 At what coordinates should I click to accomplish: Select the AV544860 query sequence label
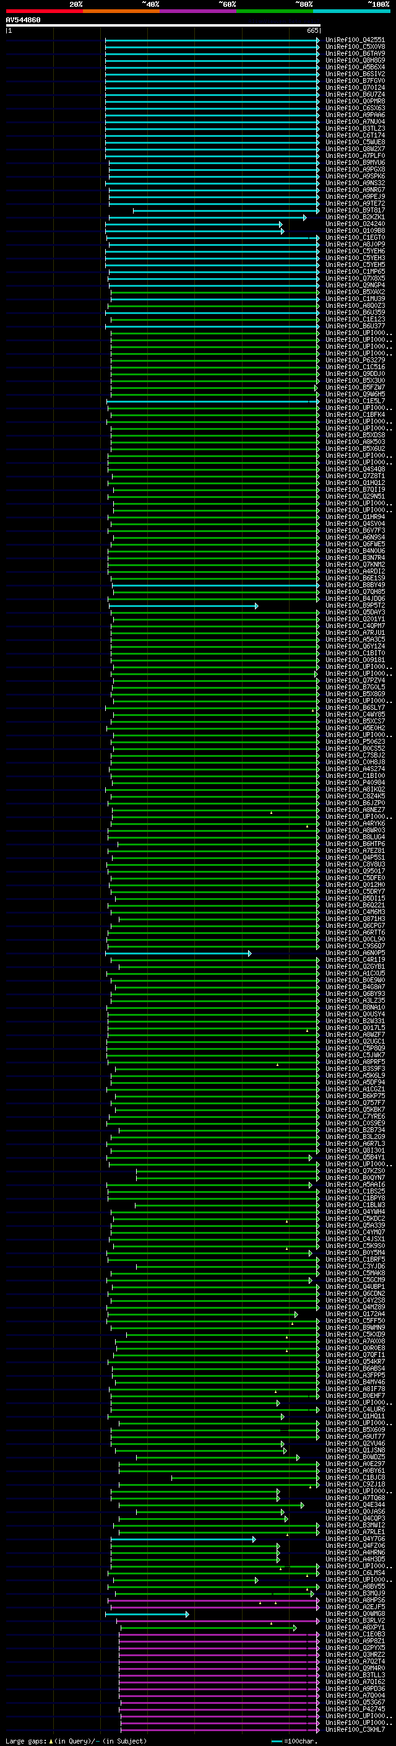click(23, 20)
